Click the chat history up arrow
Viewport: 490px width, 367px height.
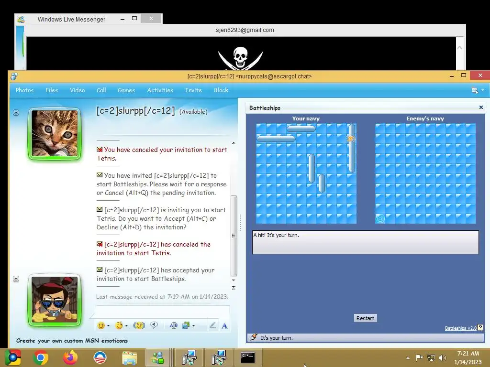234,143
